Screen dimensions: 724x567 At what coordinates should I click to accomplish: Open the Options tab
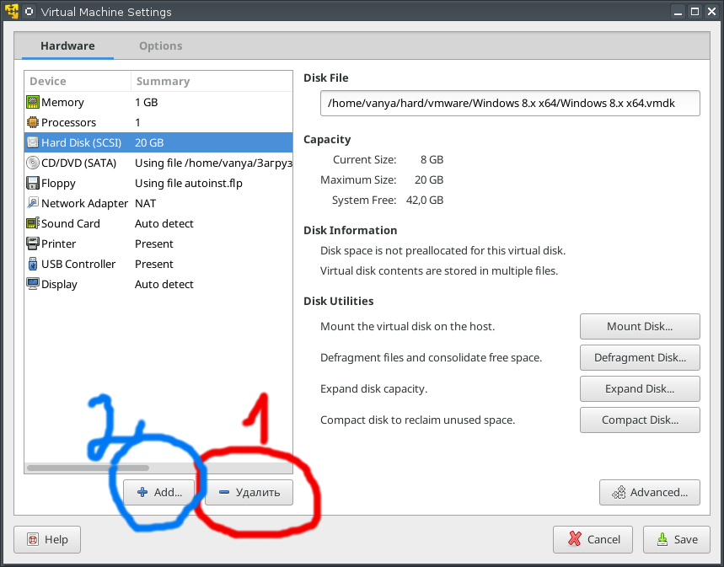tap(161, 45)
